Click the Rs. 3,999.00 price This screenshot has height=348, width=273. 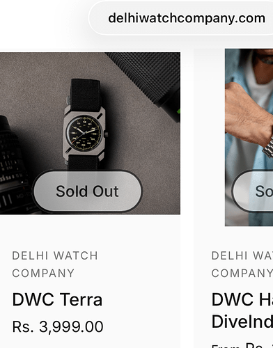tap(58, 326)
